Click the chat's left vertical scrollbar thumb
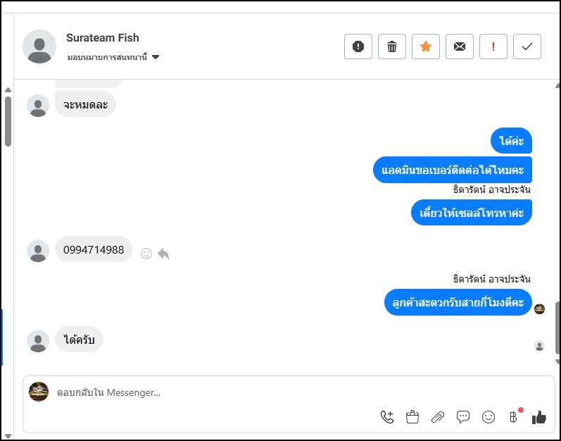Viewport: 561px width, 441px height. [8, 120]
